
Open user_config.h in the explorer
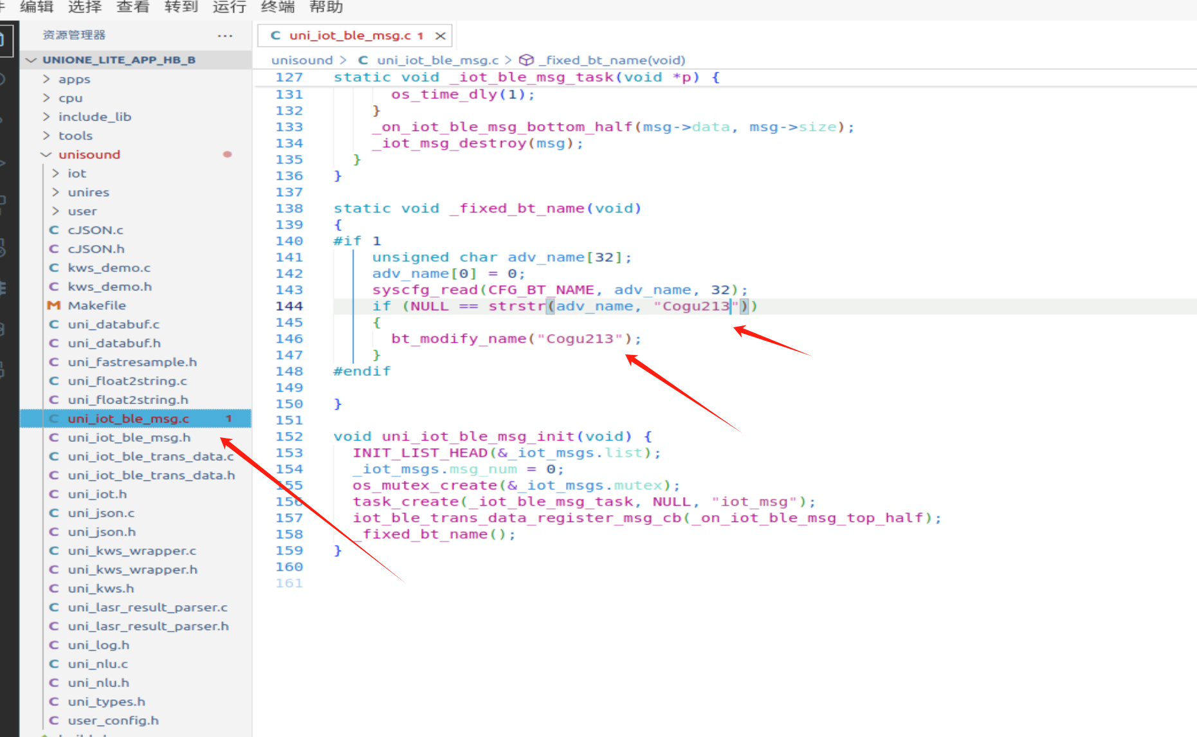pyautogui.click(x=113, y=720)
